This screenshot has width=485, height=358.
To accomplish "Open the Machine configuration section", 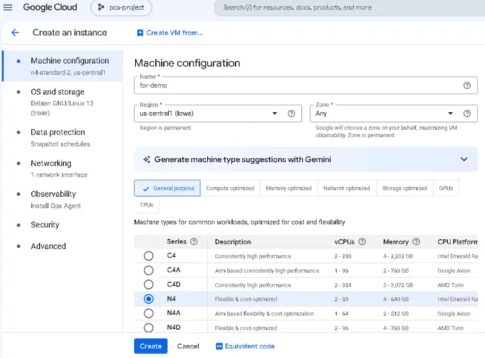I will point(63,66).
